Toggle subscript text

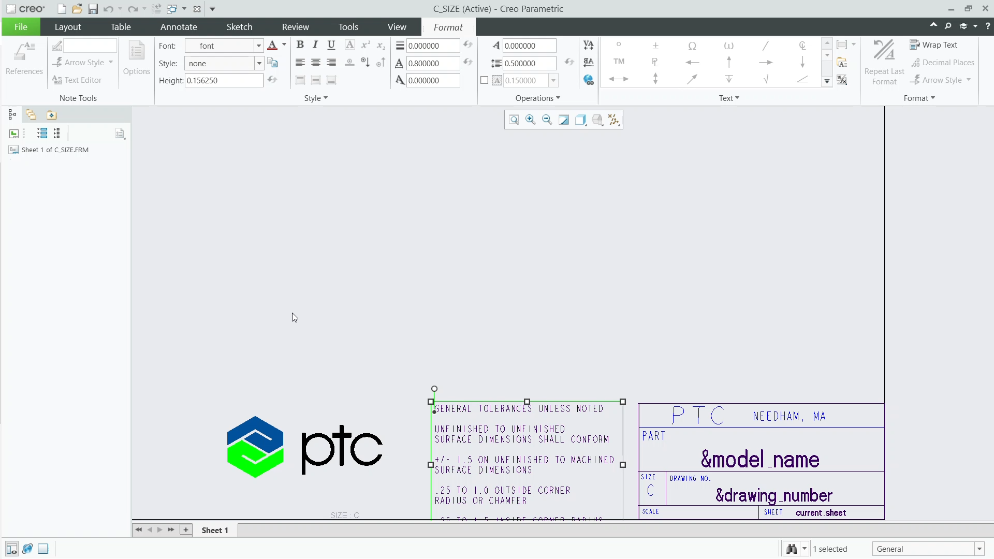381,45
